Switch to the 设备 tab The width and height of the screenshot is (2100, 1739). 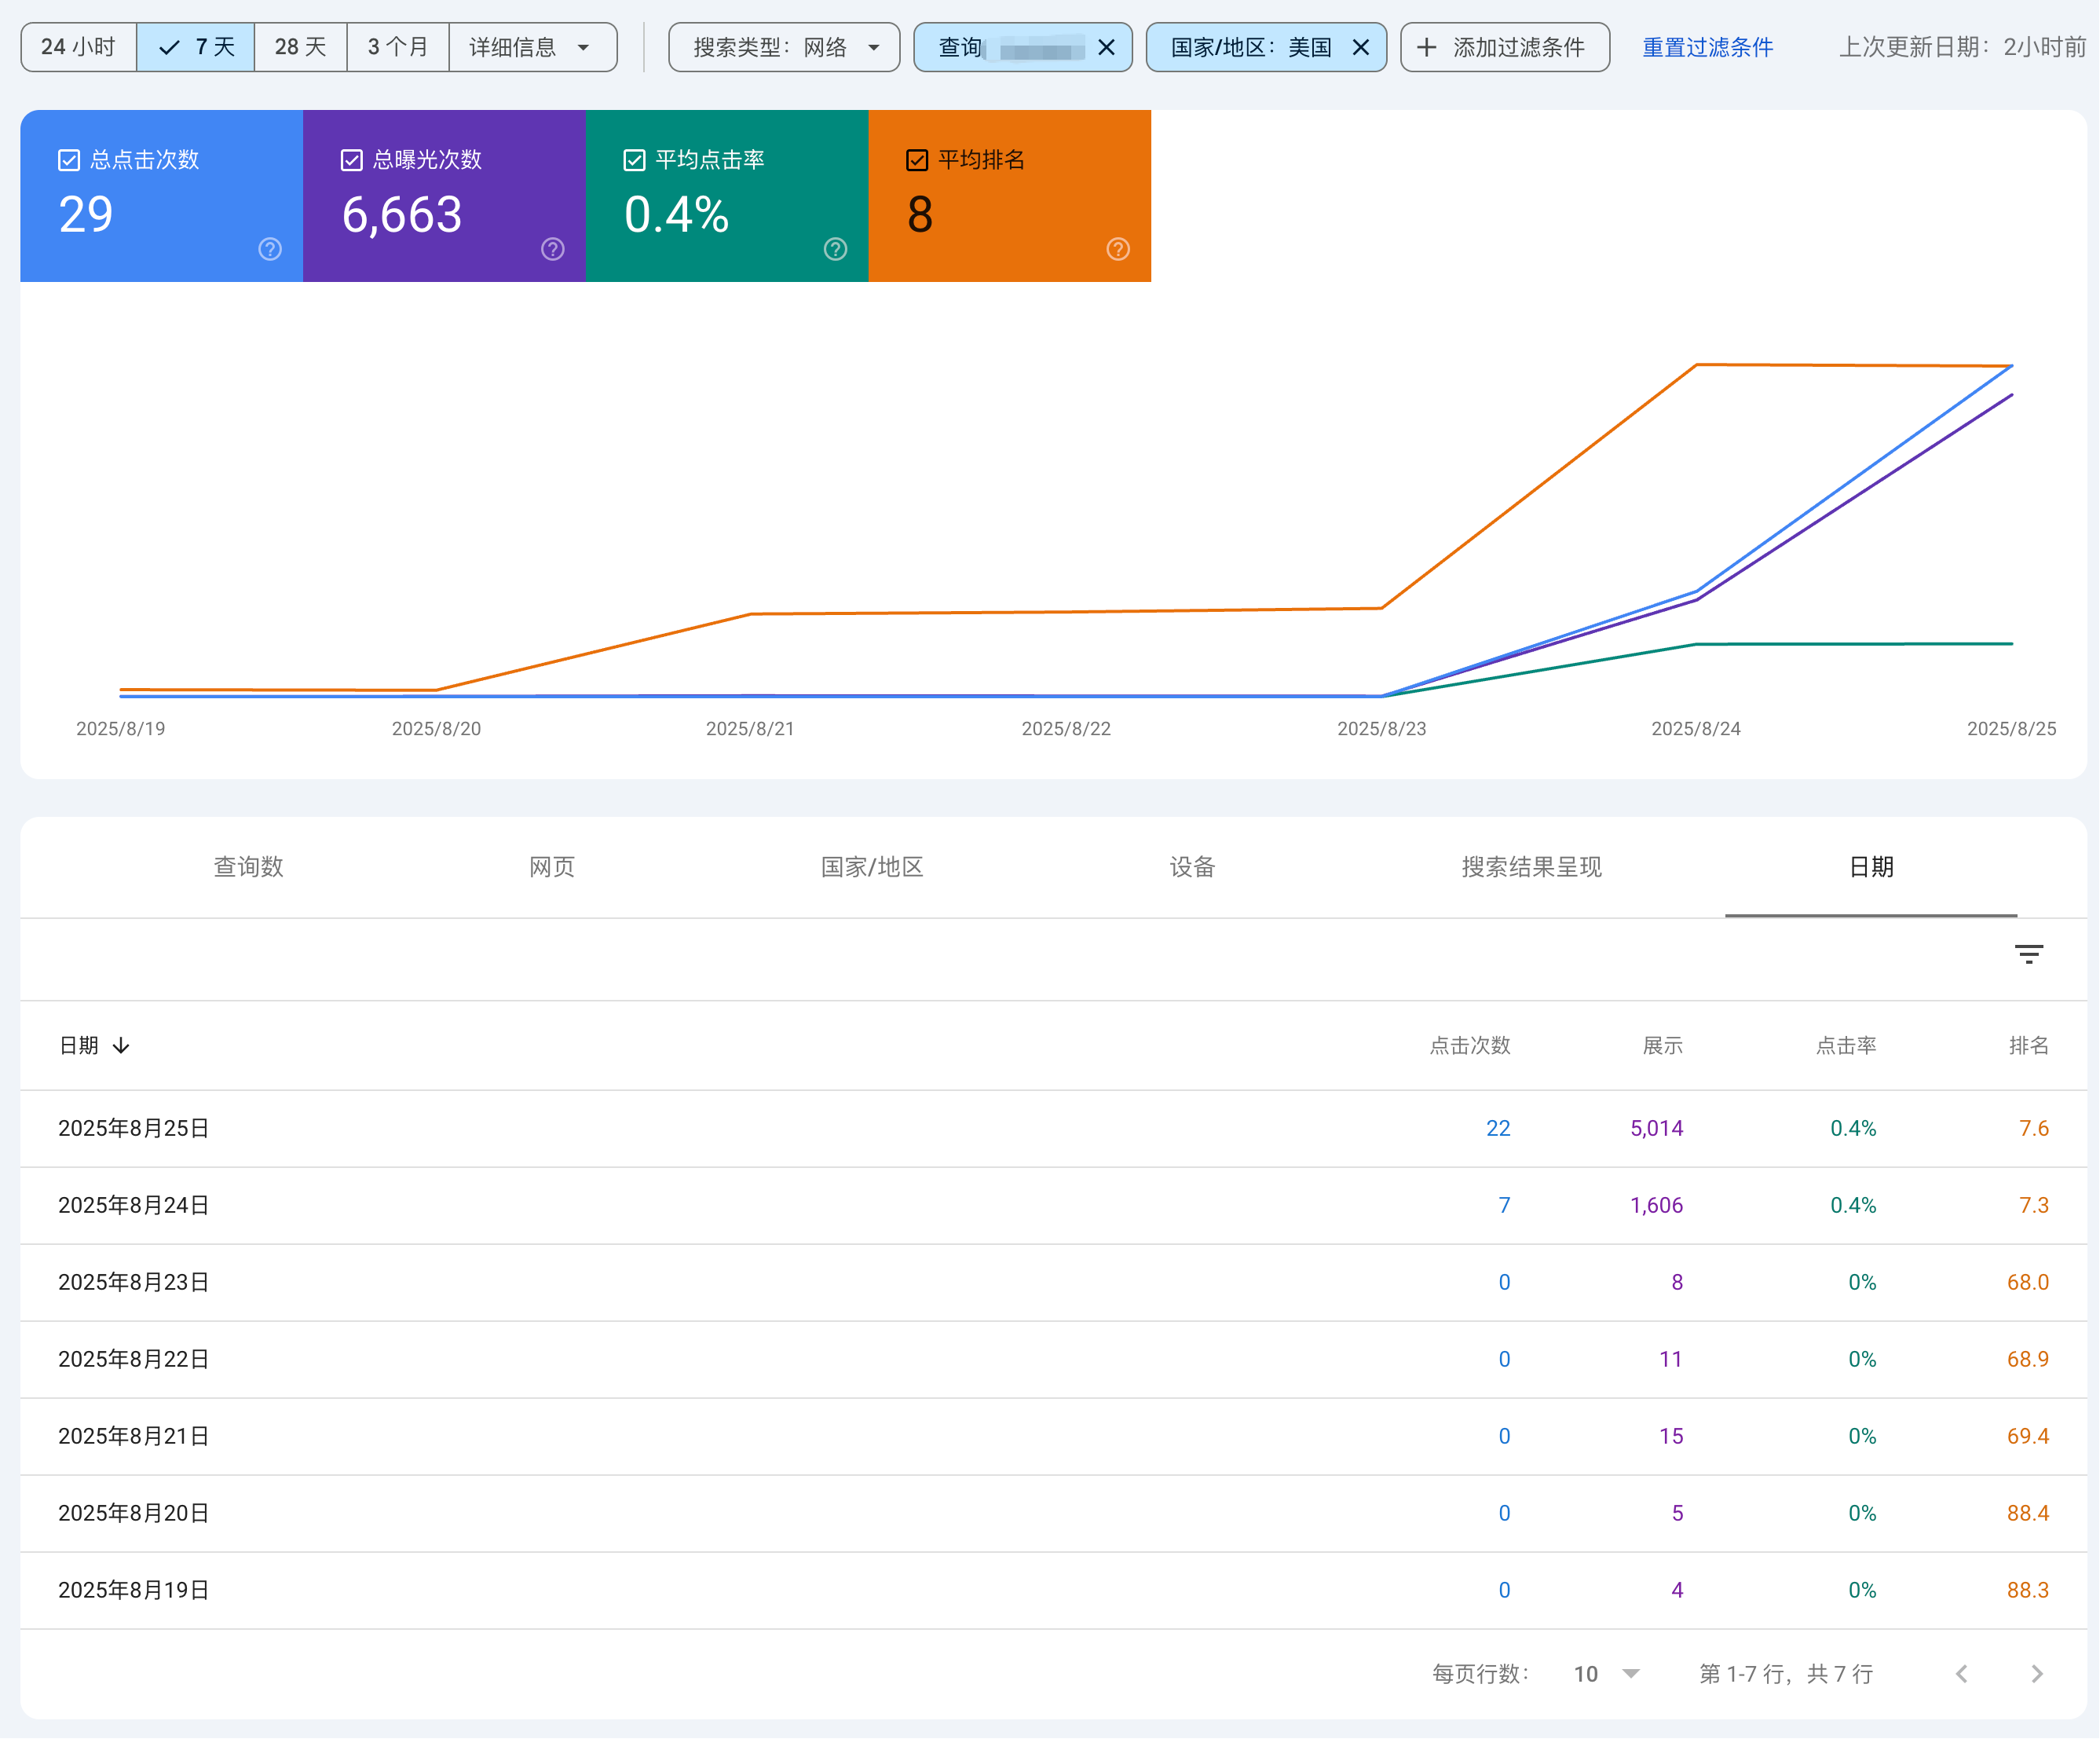tap(1192, 867)
